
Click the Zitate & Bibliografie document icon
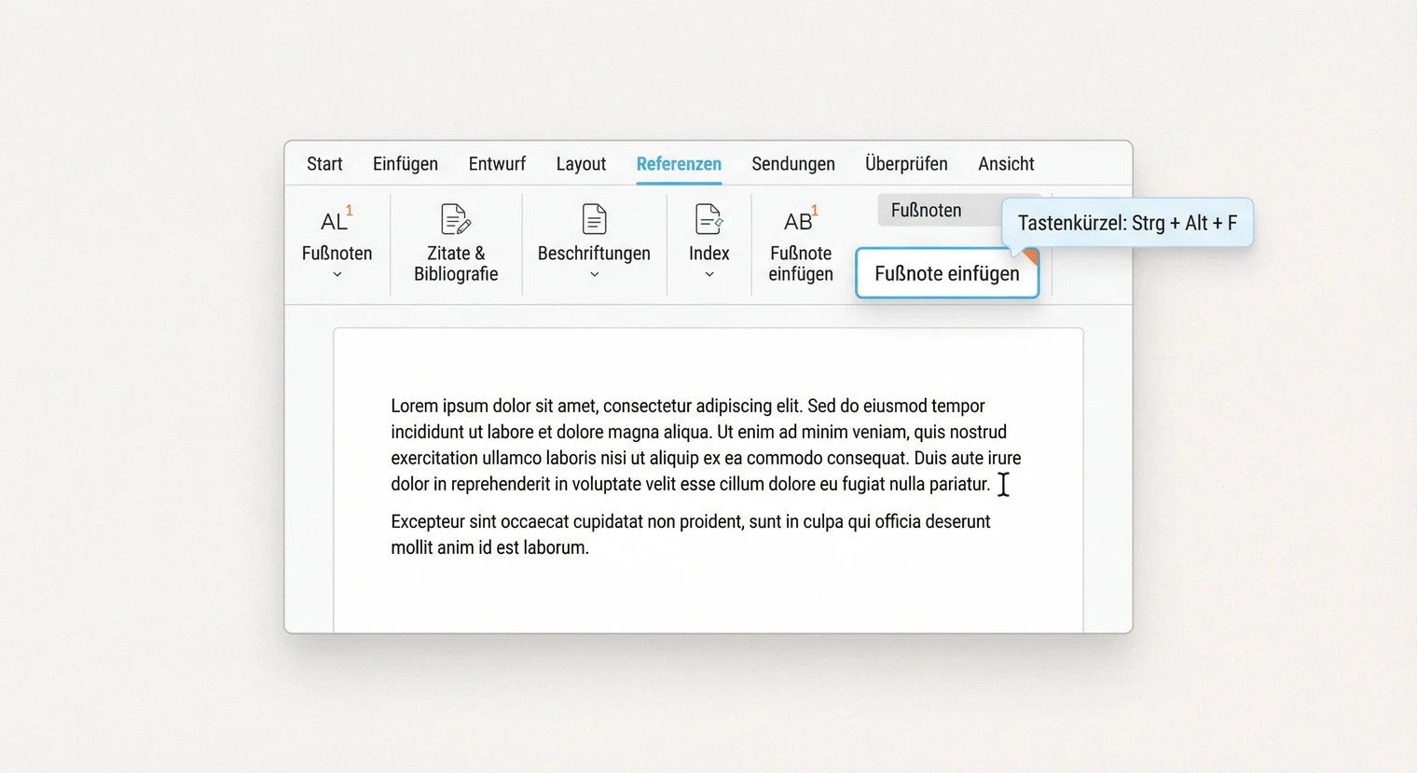point(455,220)
